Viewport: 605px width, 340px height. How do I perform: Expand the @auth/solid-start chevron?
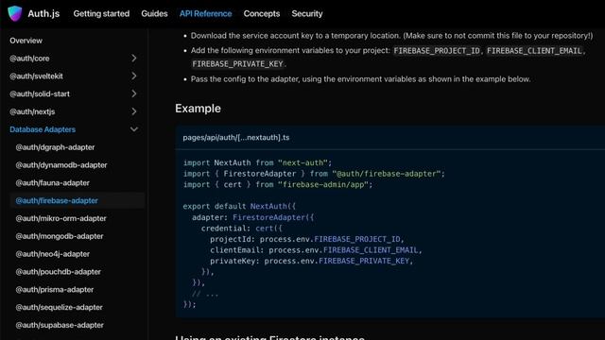134,93
